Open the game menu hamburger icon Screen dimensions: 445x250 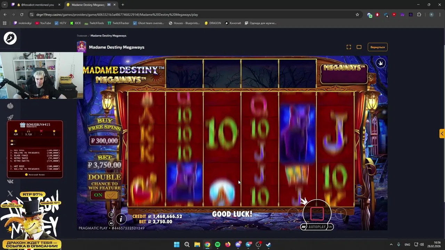(111, 215)
